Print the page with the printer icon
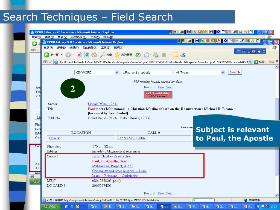 pos(156,55)
